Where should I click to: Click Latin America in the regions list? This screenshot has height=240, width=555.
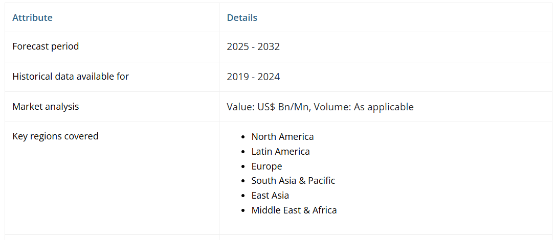(x=280, y=152)
